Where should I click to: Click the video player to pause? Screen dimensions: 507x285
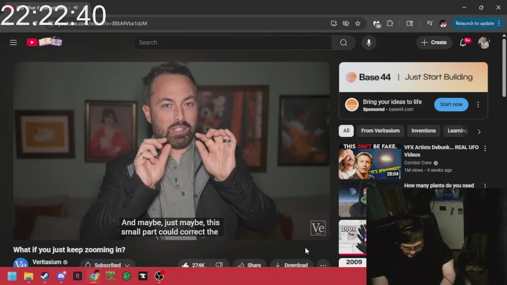click(x=172, y=151)
